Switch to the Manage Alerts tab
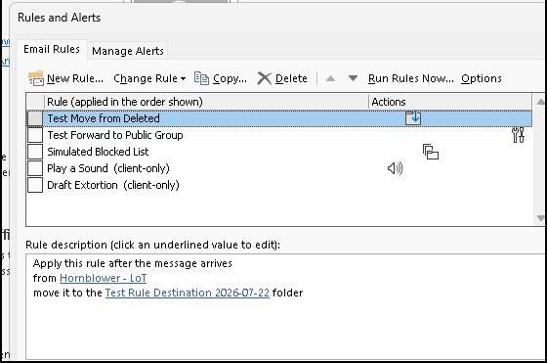547x363 pixels. [128, 51]
